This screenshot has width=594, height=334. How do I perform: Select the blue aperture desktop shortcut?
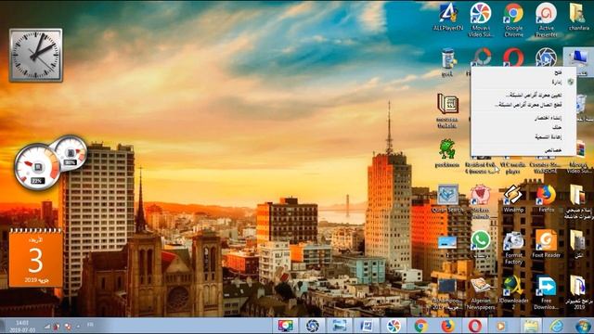tap(546, 57)
